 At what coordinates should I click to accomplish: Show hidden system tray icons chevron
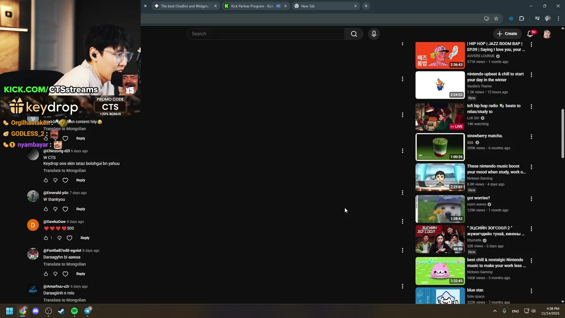(x=495, y=311)
